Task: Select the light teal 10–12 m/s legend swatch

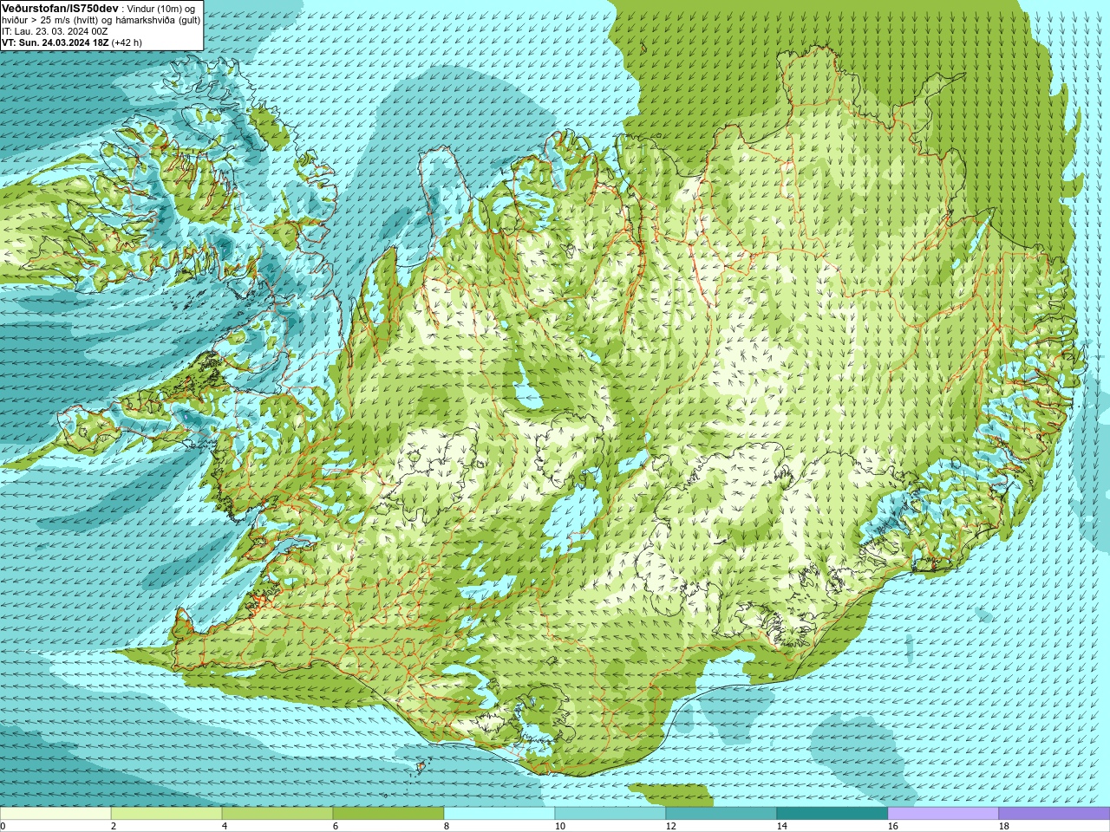Action: [610, 814]
